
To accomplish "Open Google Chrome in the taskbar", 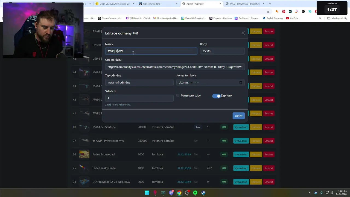I will coord(179,193).
